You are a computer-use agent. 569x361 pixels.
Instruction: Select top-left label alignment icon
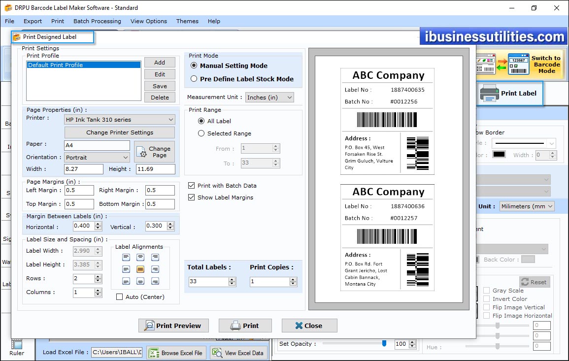126,257
